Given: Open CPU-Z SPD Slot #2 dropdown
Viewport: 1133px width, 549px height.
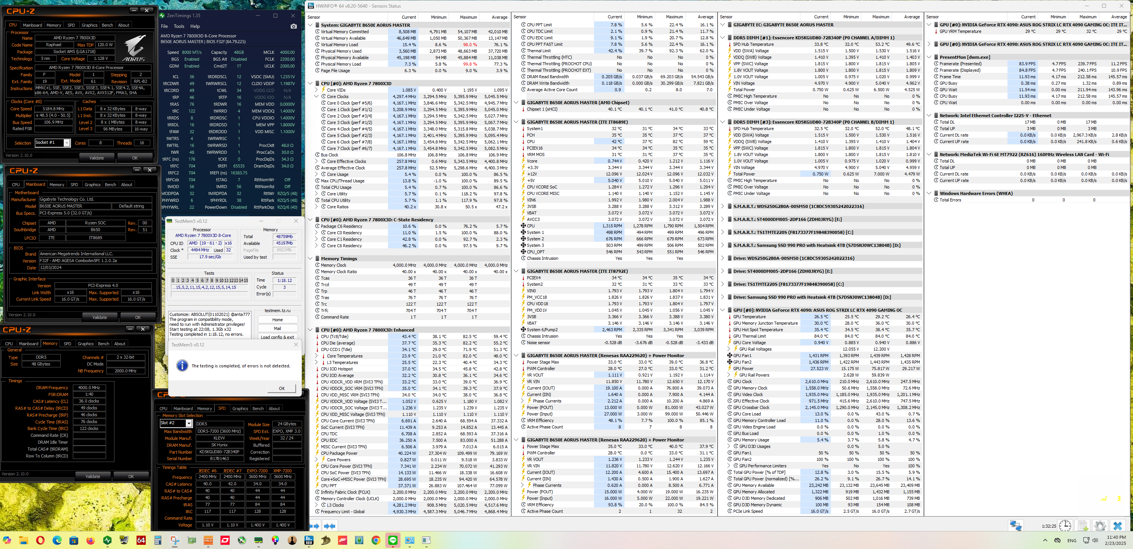Looking at the screenshot, I should [189, 423].
